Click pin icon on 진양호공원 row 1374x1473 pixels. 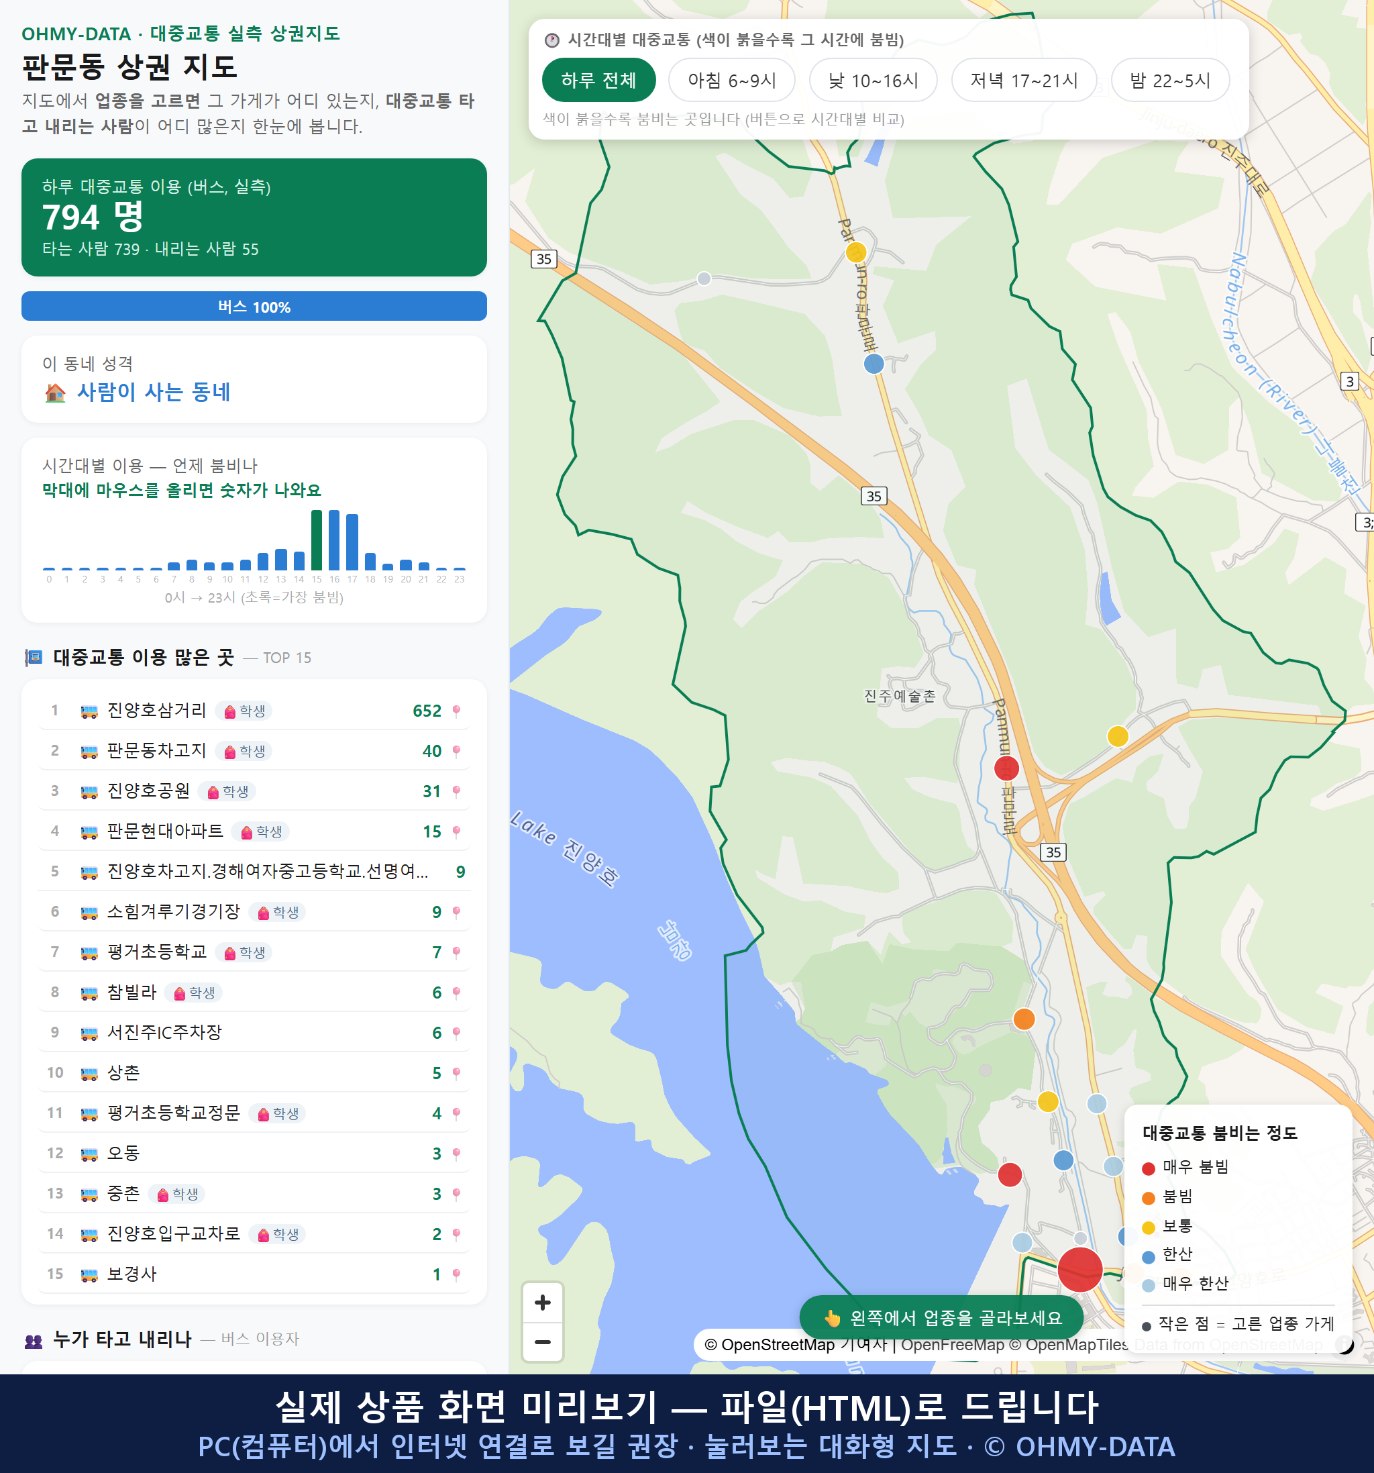point(456,791)
